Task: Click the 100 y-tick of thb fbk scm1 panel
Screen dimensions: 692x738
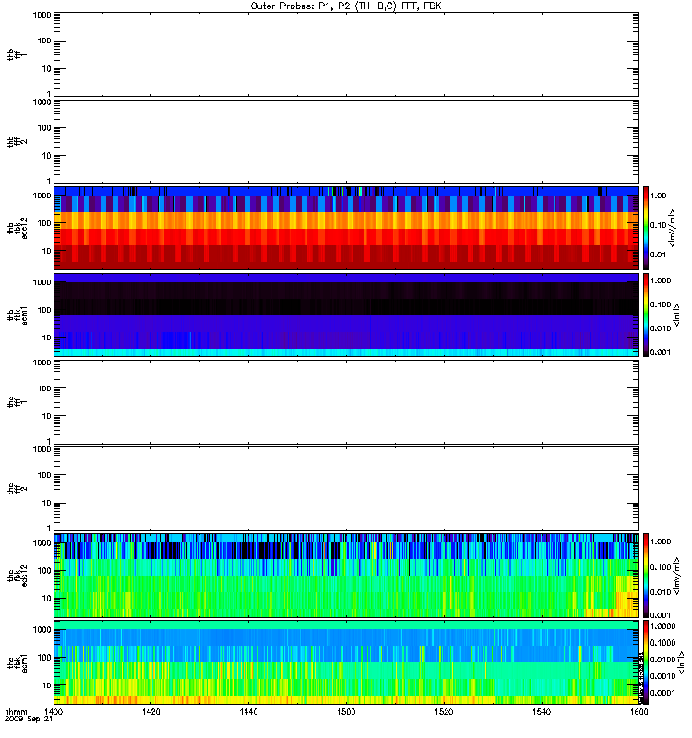Action: click(x=44, y=310)
